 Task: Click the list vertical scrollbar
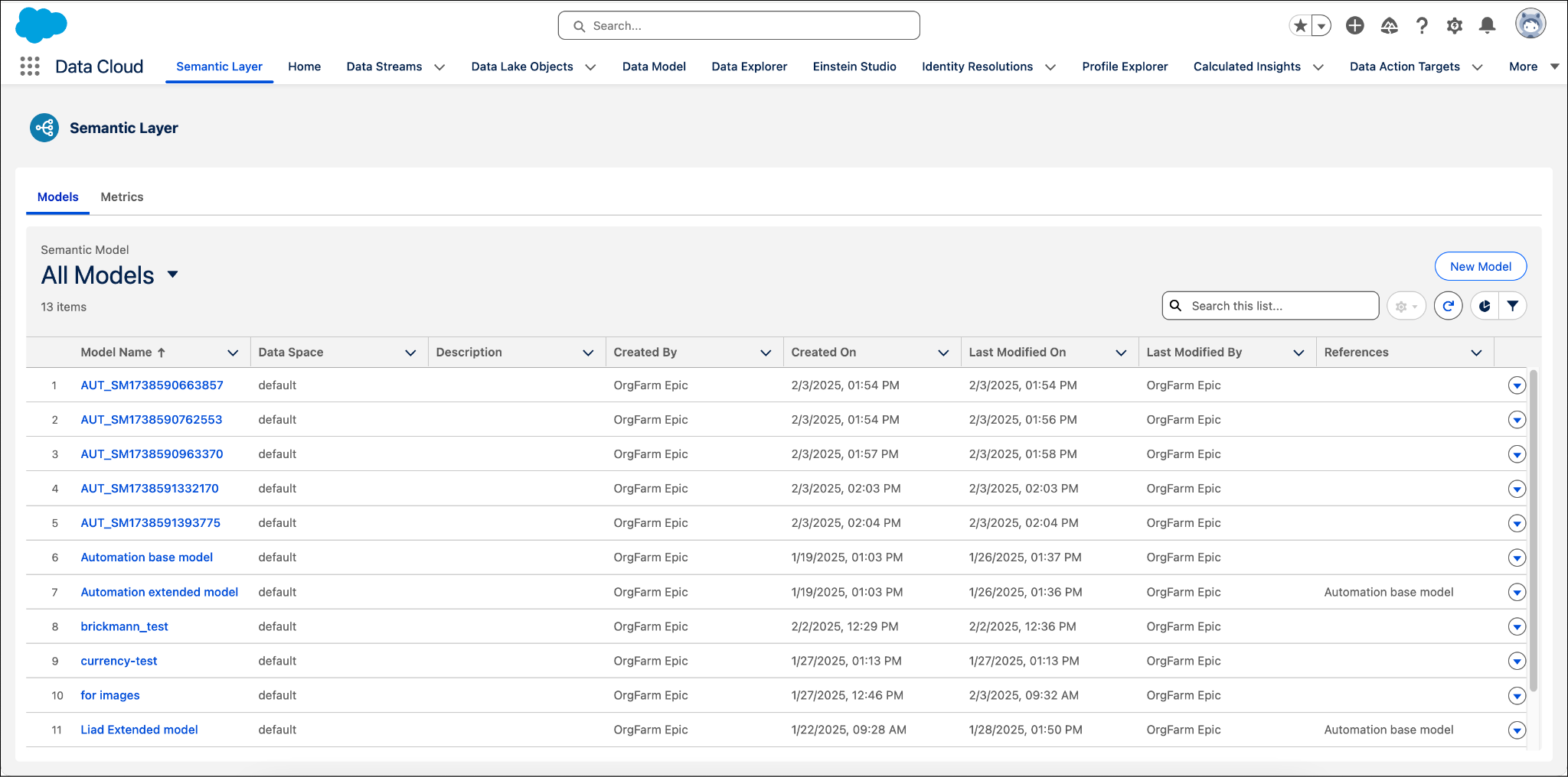(x=1533, y=532)
